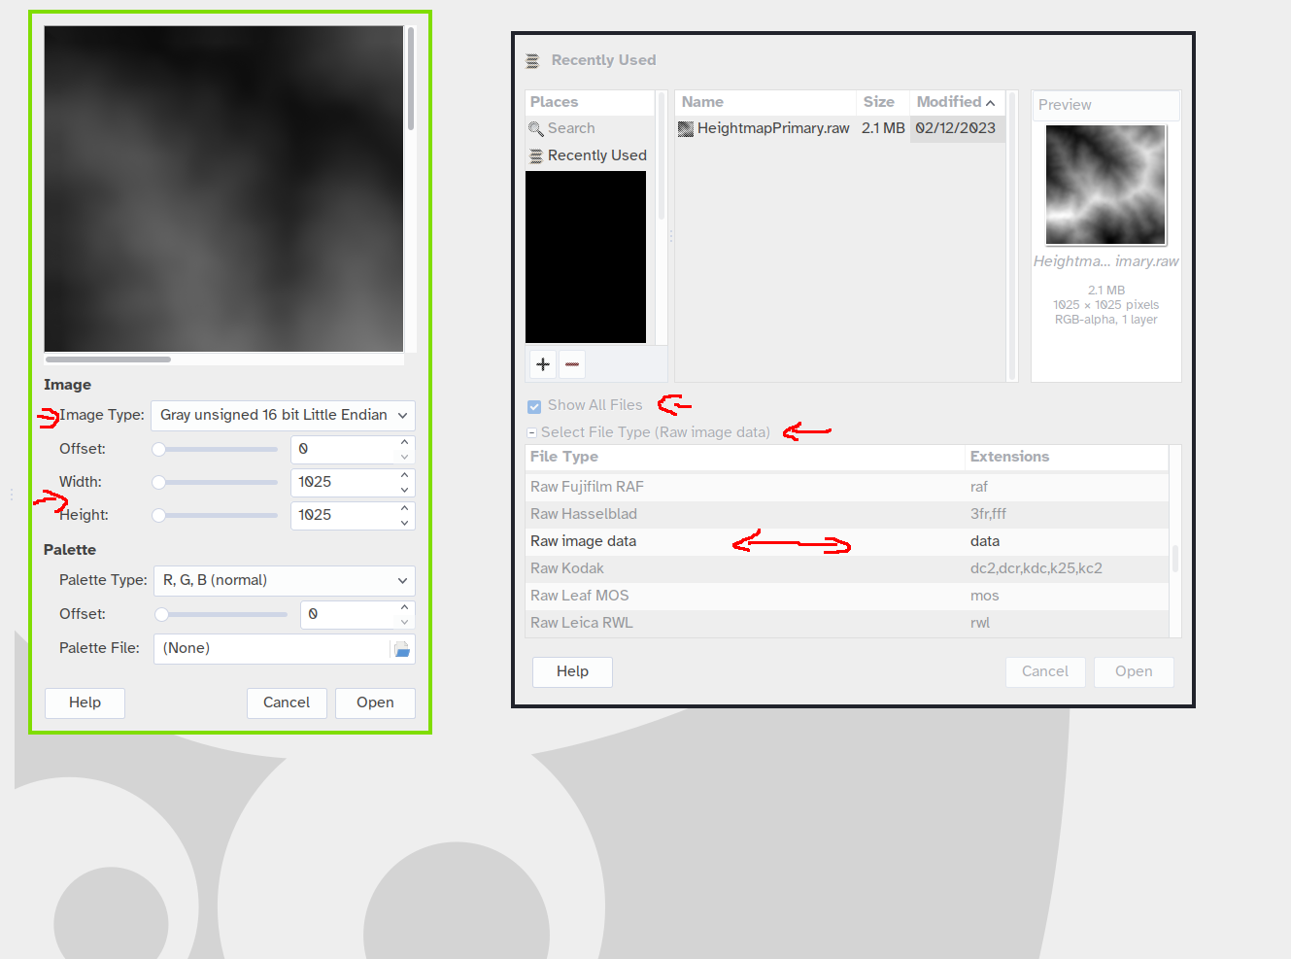The image size is (1291, 959).
Task: Open the Palette Type dropdown
Action: click(x=284, y=580)
